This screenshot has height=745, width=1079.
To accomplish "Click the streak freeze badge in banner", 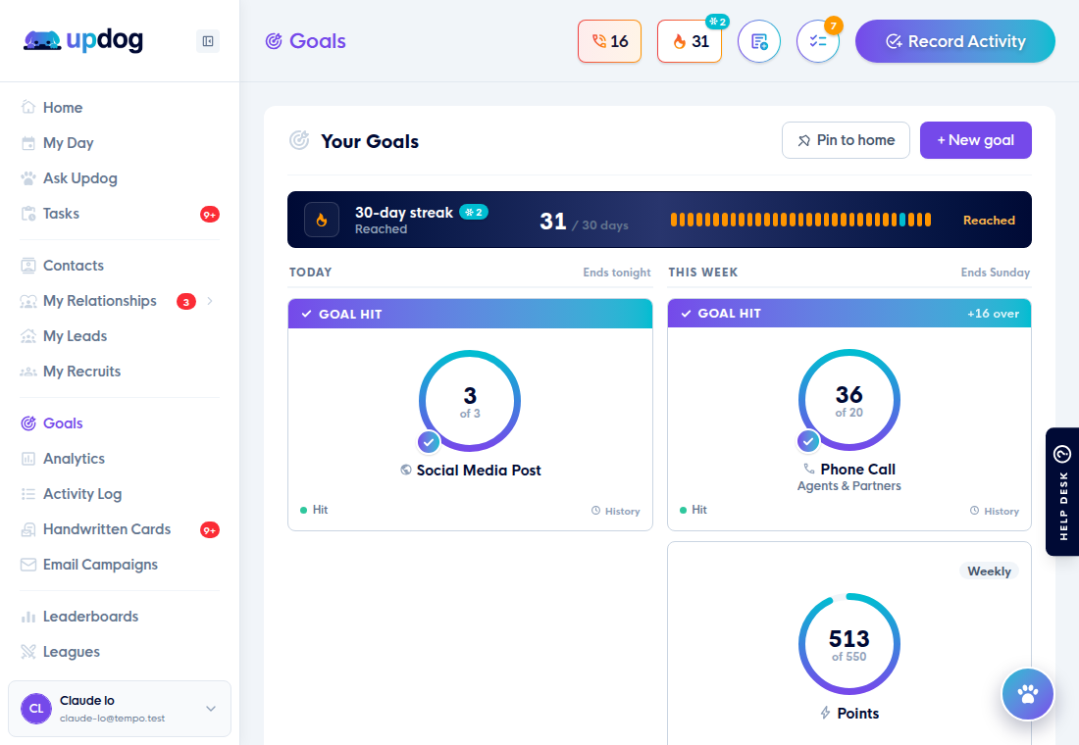I will pyautogui.click(x=474, y=212).
